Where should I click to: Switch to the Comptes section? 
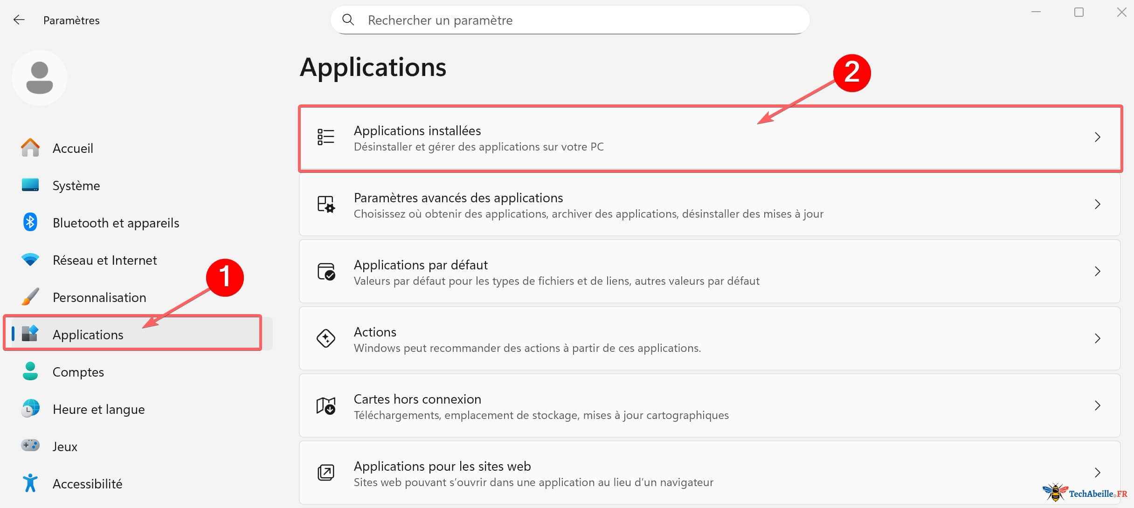tap(78, 371)
